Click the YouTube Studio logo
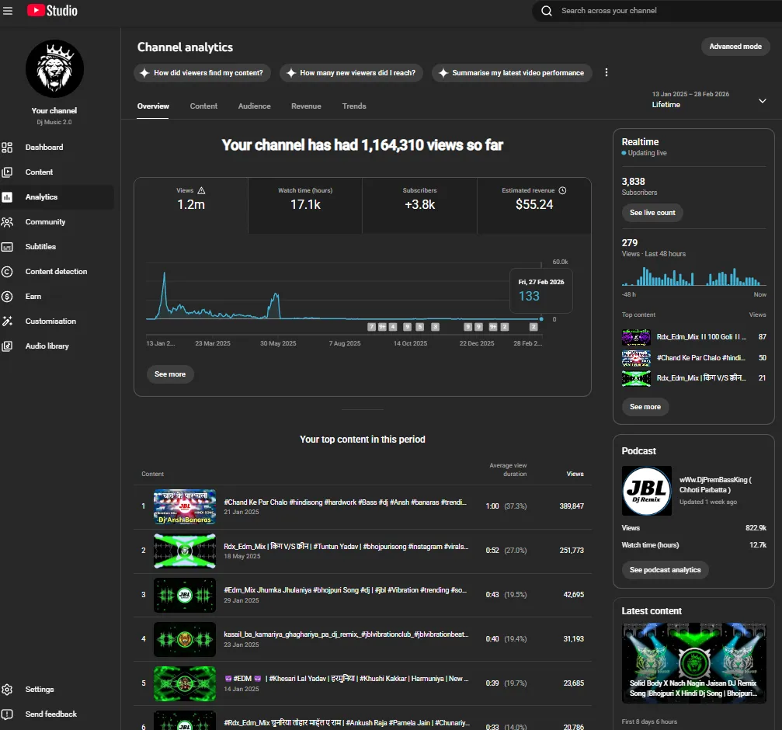The width and height of the screenshot is (782, 730). [x=52, y=10]
